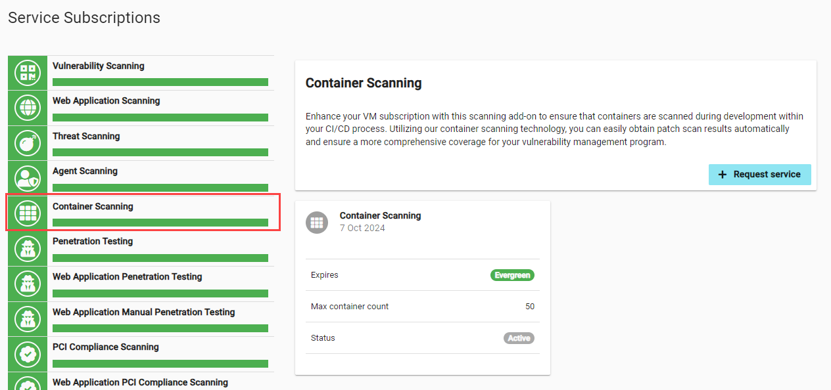The width and height of the screenshot is (831, 390).
Task: Select the Vulnerability Scanning sidebar icon
Action: (27, 73)
